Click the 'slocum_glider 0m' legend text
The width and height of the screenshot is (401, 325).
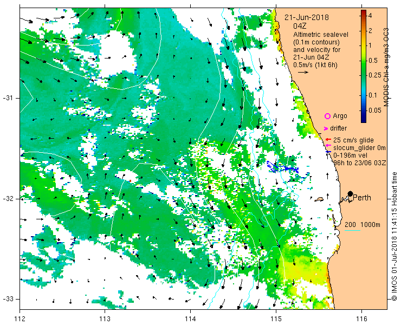click(359, 147)
